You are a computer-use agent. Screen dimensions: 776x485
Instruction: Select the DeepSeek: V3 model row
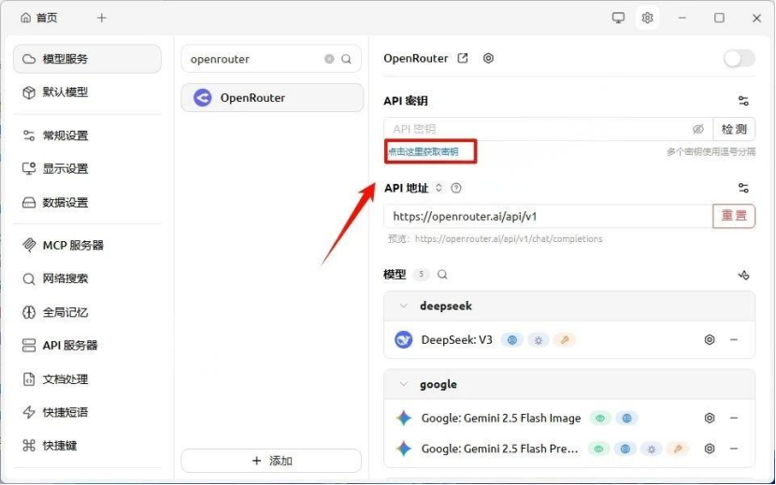coord(569,339)
